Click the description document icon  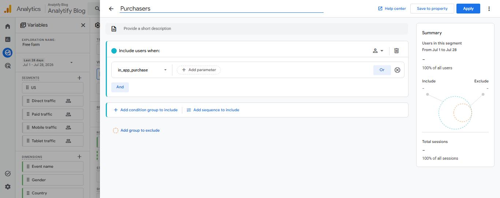click(x=114, y=29)
